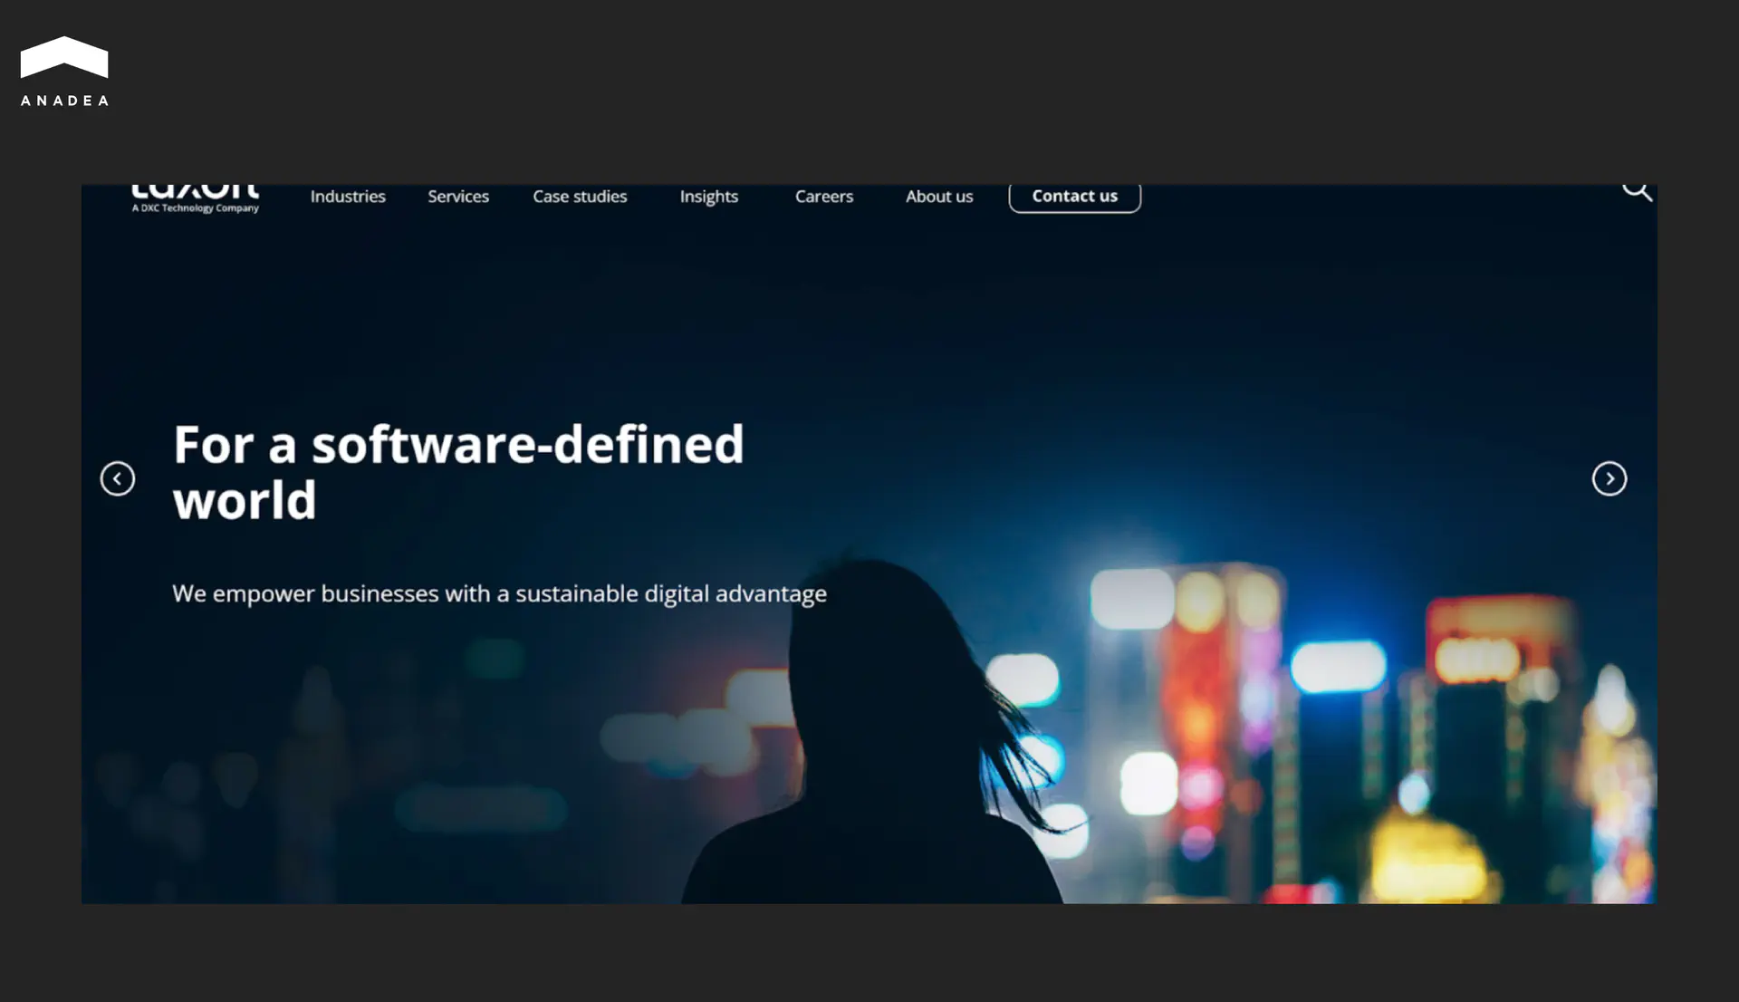
Task: Click the 'We empower businesses' subheading
Action: click(499, 593)
